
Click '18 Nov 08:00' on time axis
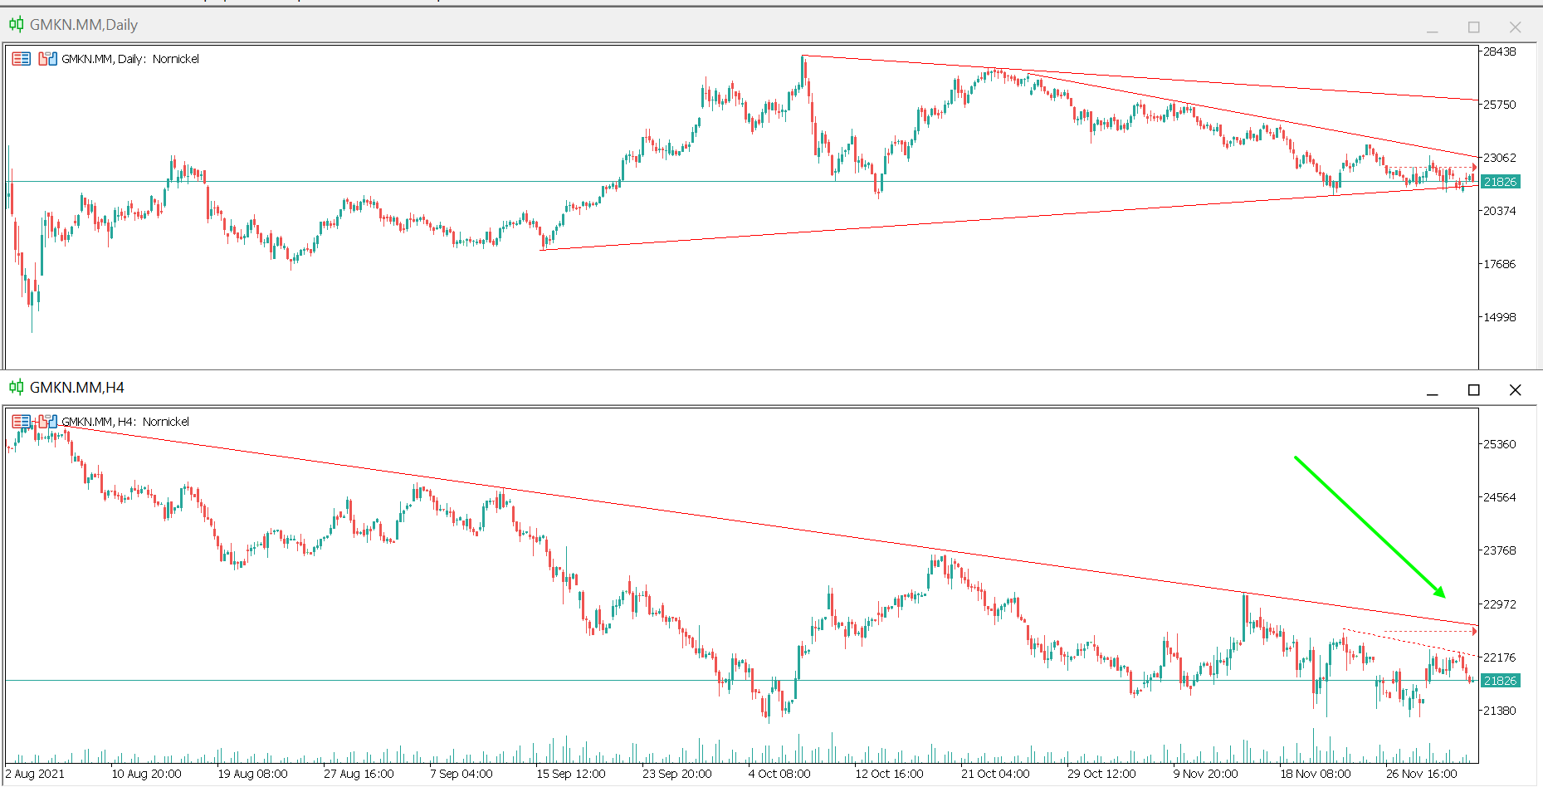1315,774
